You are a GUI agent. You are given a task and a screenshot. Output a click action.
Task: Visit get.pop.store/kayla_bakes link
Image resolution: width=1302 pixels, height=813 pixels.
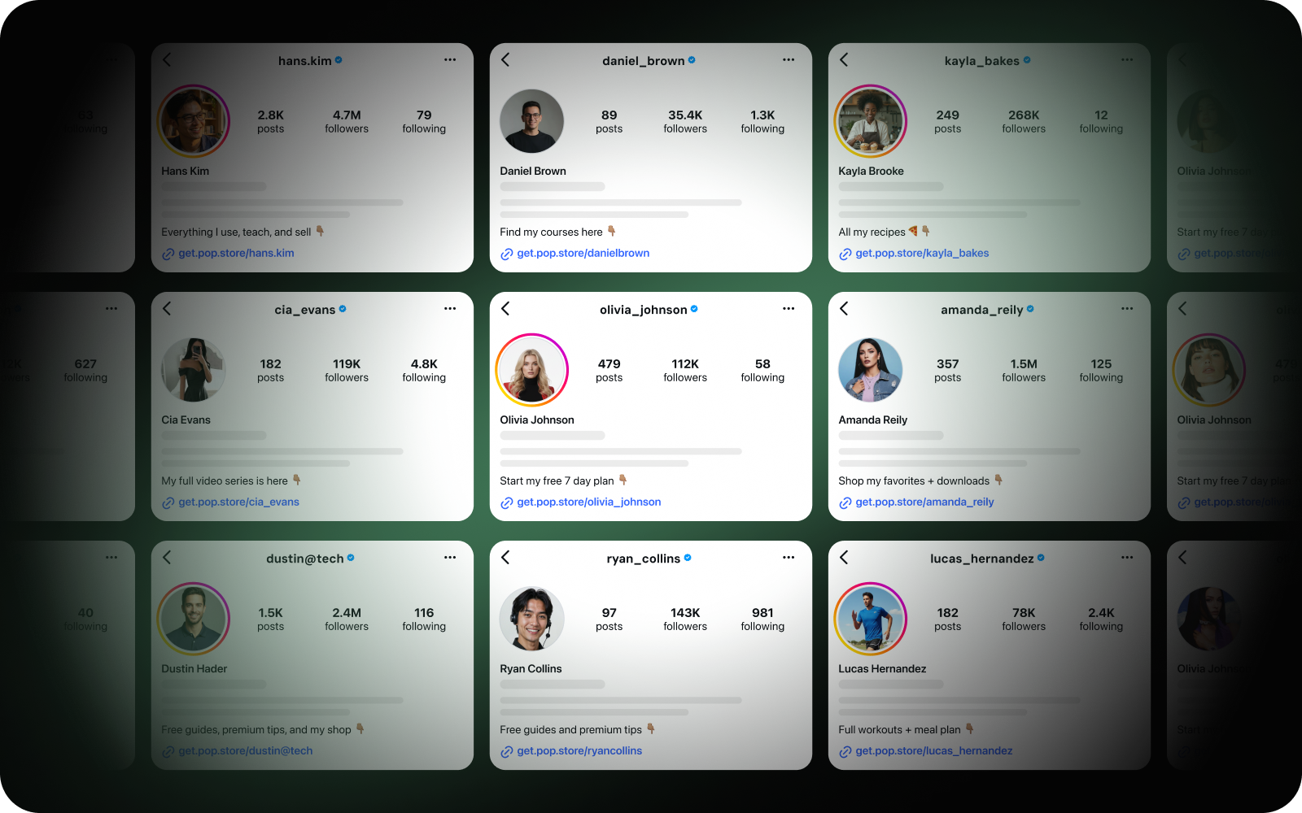922,253
